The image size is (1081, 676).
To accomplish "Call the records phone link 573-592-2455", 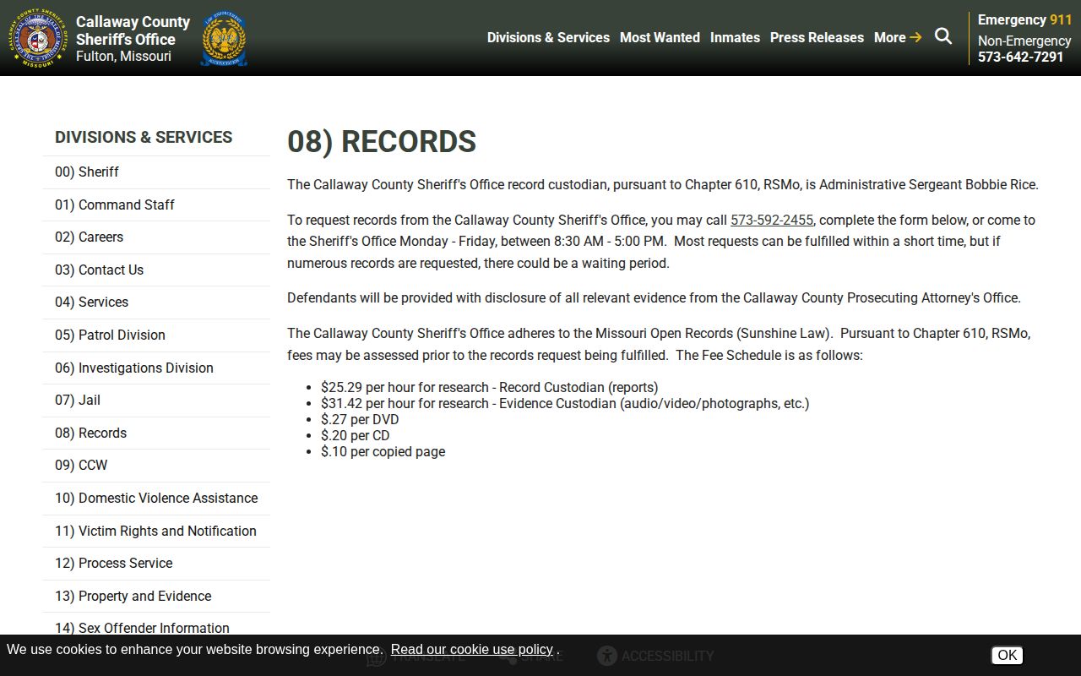I will tap(772, 220).
